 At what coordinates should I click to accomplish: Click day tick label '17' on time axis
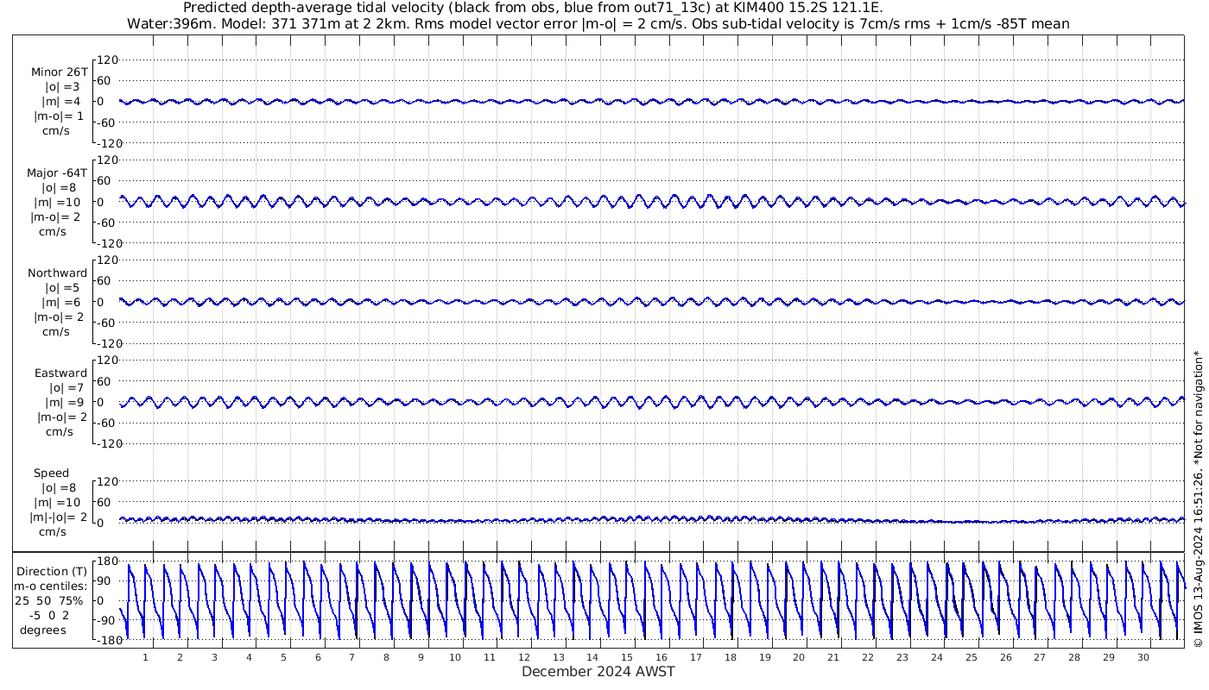[696, 657]
